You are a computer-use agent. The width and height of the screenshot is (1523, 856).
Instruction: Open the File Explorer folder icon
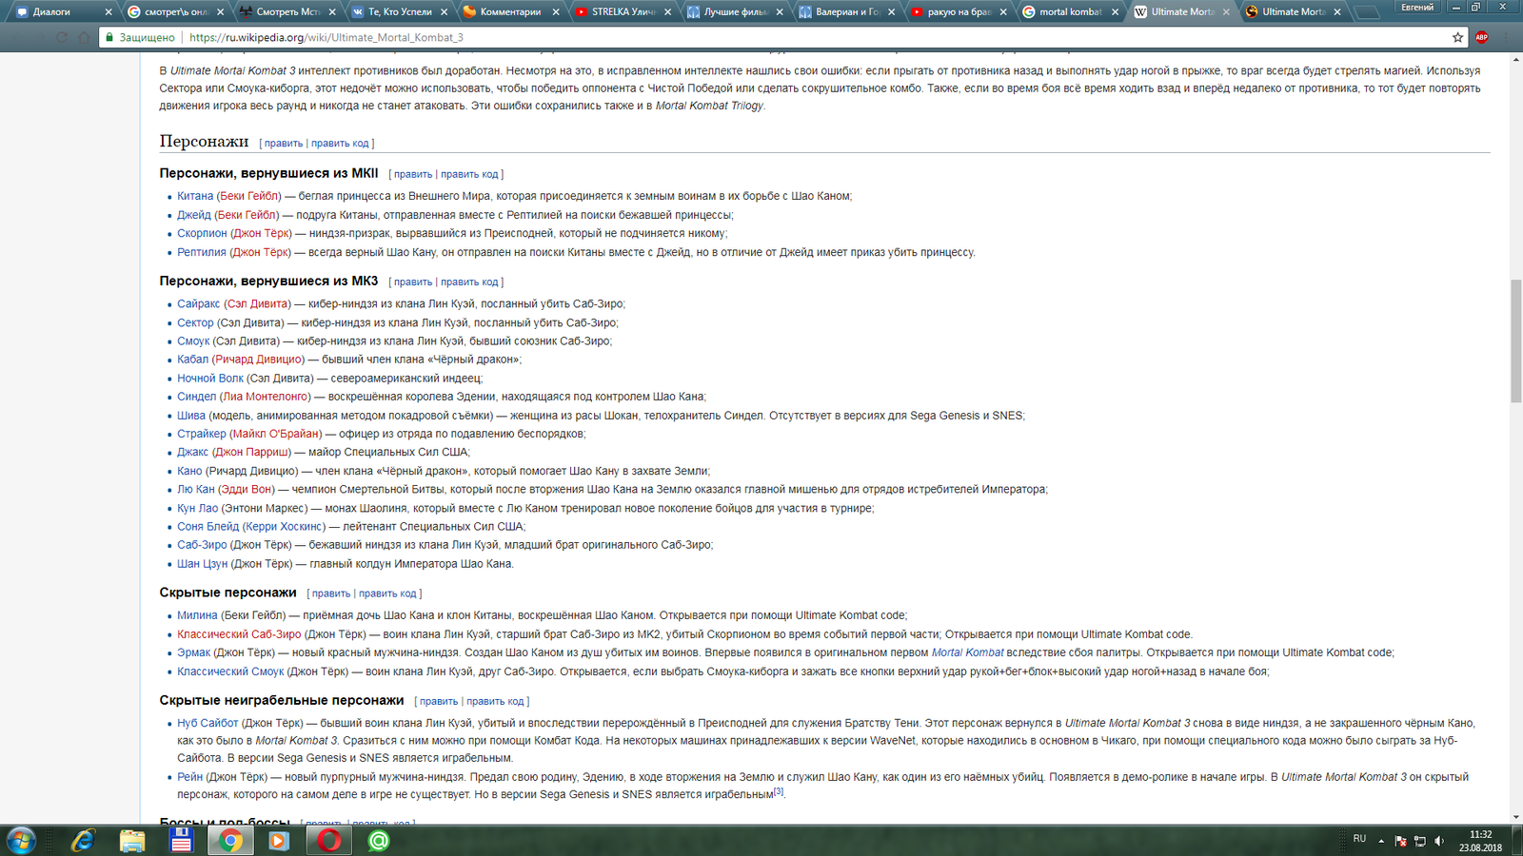coord(132,840)
